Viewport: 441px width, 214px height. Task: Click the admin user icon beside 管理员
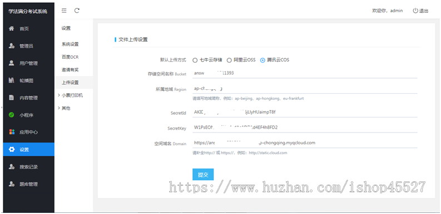pos(11,46)
